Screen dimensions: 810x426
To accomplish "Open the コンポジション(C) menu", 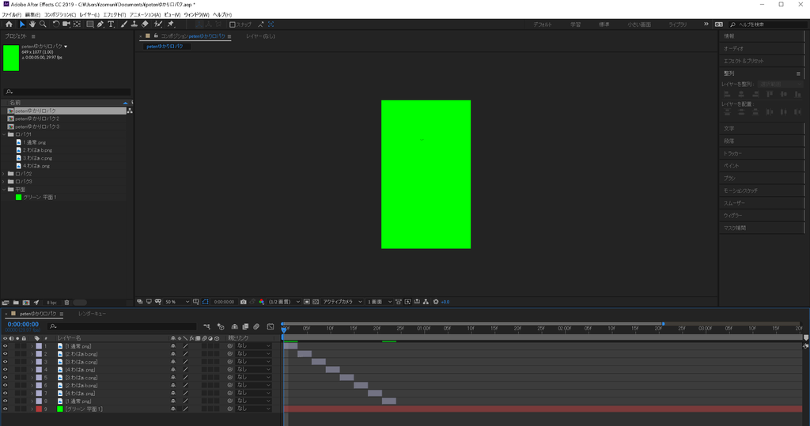I will click(60, 14).
